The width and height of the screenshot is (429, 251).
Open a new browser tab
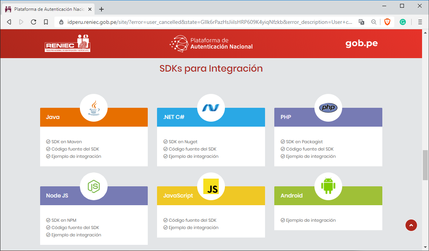(x=101, y=9)
